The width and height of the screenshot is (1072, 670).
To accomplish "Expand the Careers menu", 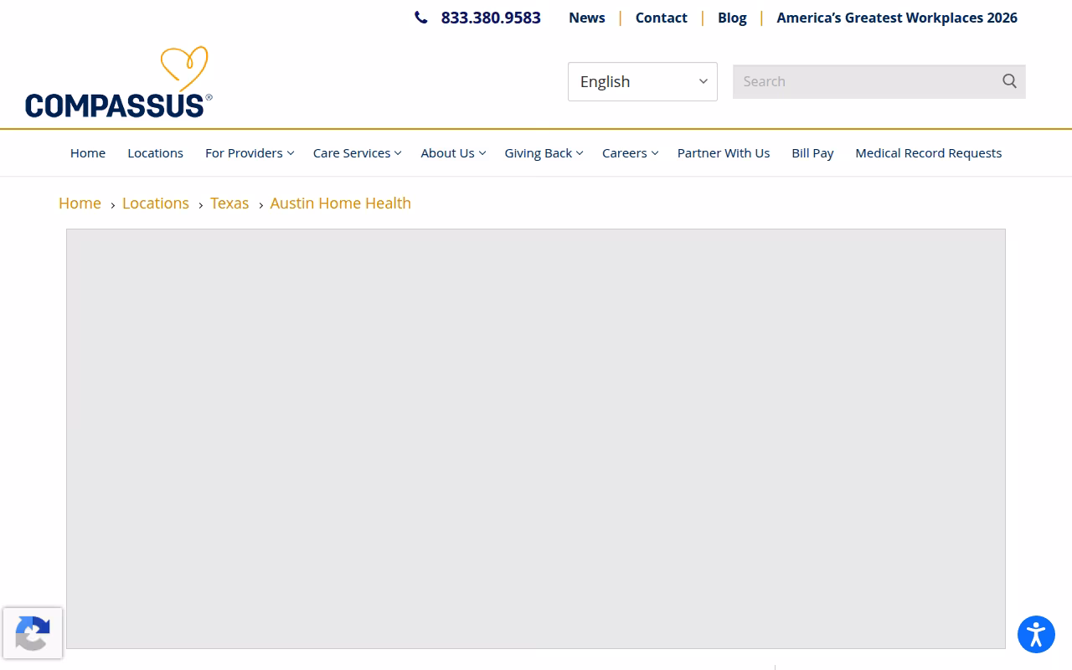I will click(630, 152).
